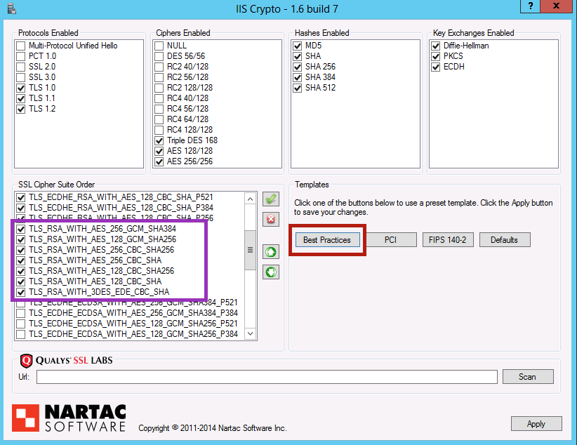Click the Qualys Url input field
The height and width of the screenshot is (445, 577).
click(267, 377)
